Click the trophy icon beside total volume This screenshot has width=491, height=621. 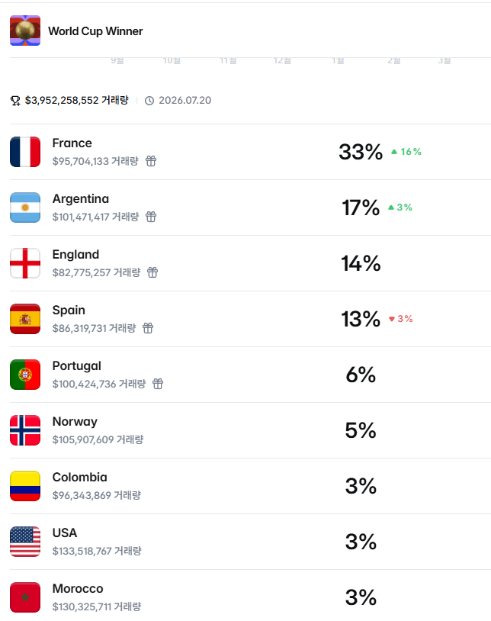[x=15, y=101]
